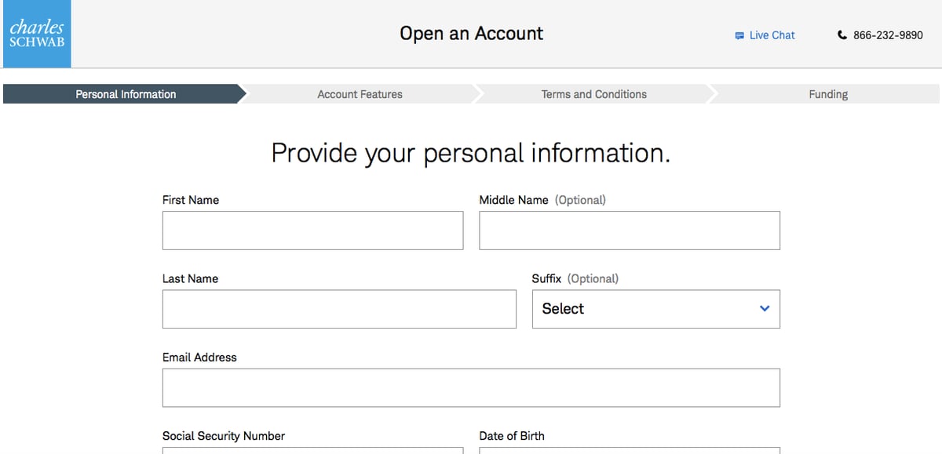Click the Open an Account title
The height and width of the screenshot is (454, 942).
coord(471,34)
